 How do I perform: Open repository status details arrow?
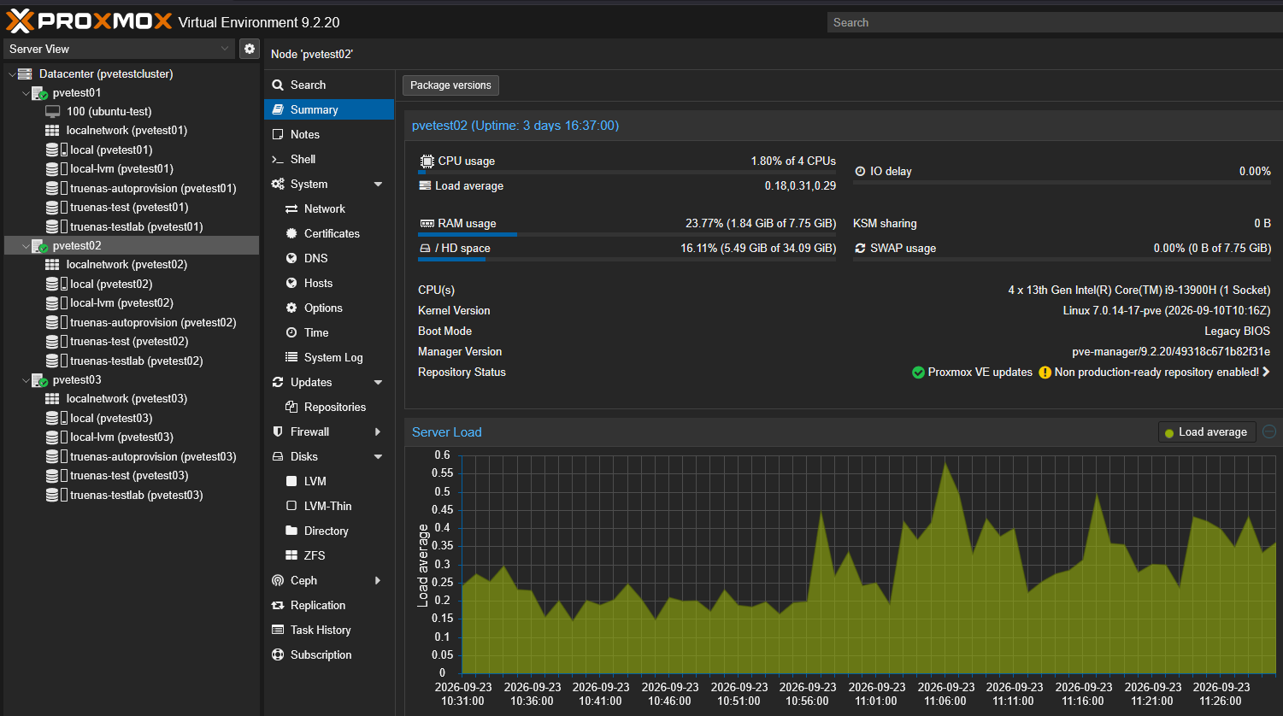(1266, 373)
